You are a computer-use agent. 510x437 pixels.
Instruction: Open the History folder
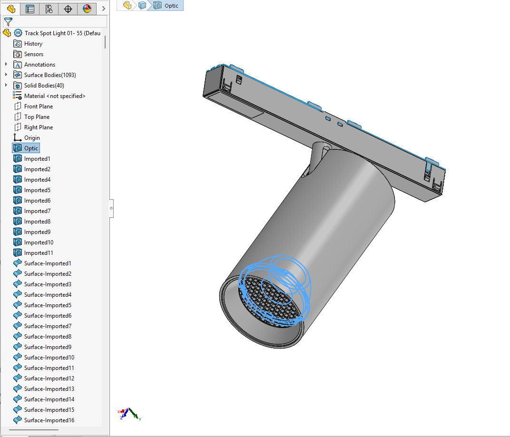tap(33, 44)
